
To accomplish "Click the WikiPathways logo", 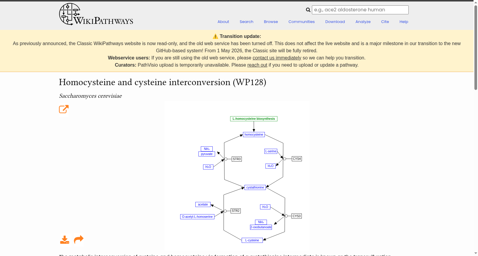I will (x=96, y=14).
